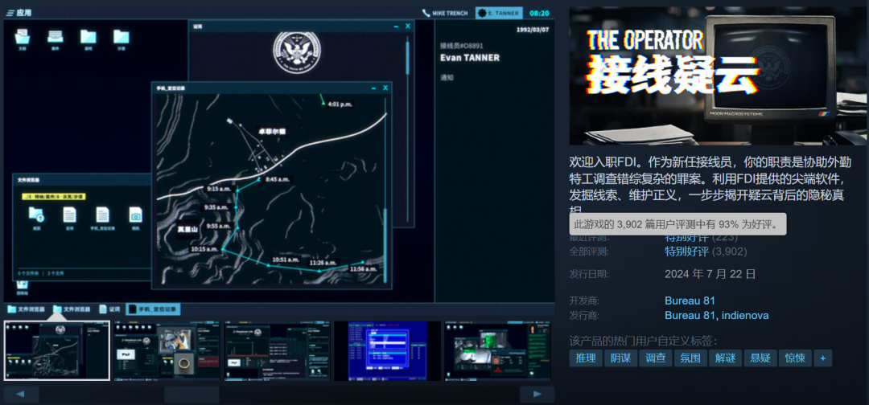This screenshot has height=405, width=869.
Task: Close the 证词 window with its X
Action: coord(408,26)
